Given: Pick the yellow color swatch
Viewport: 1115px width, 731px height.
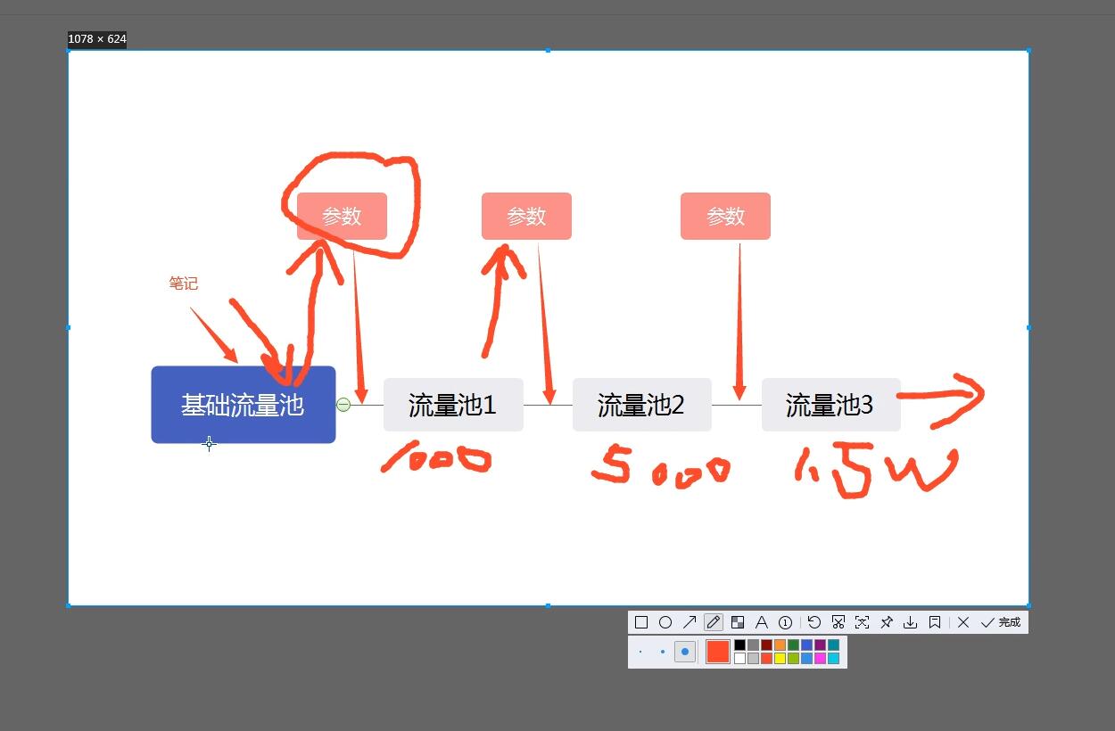Looking at the screenshot, I should [780, 659].
